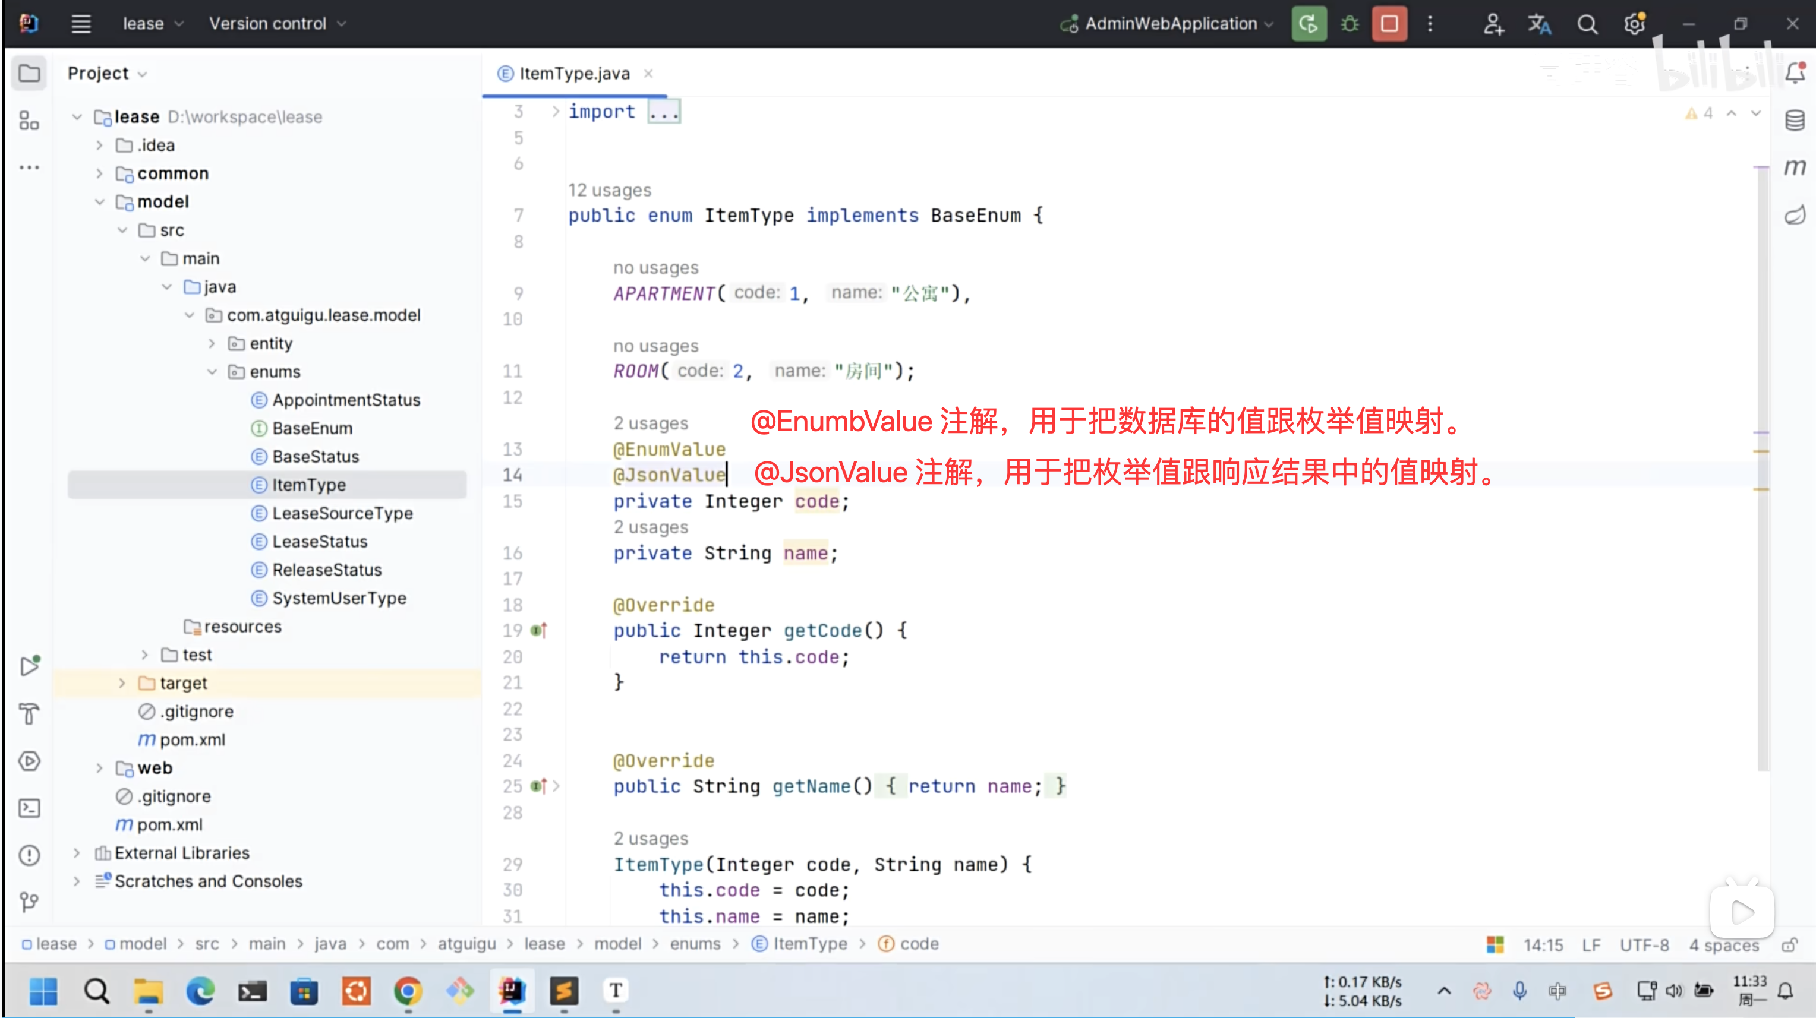This screenshot has width=1816, height=1018.
Task: Click the Search Everywhere magnifier icon
Action: [1587, 24]
